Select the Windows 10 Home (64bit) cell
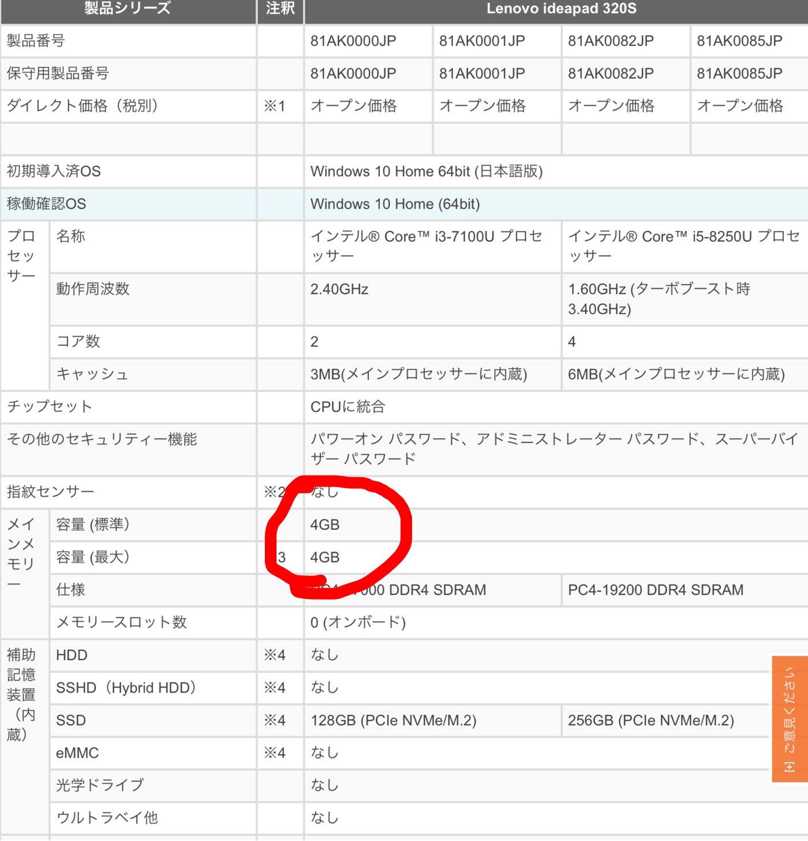 click(395, 204)
